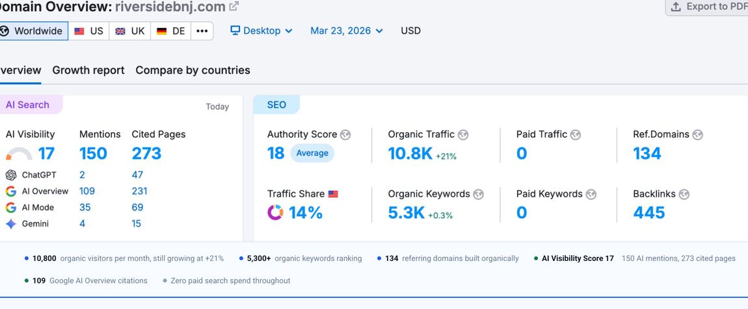The width and height of the screenshot is (748, 309).
Task: Select the Worldwide region toggle
Action: coord(33,31)
